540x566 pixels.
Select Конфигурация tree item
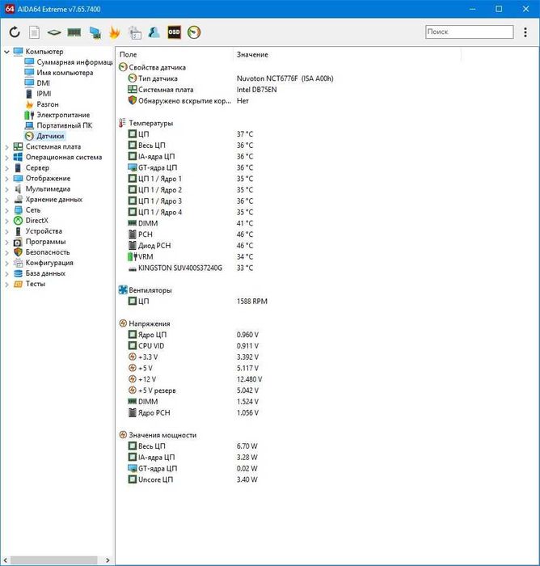coord(49,263)
